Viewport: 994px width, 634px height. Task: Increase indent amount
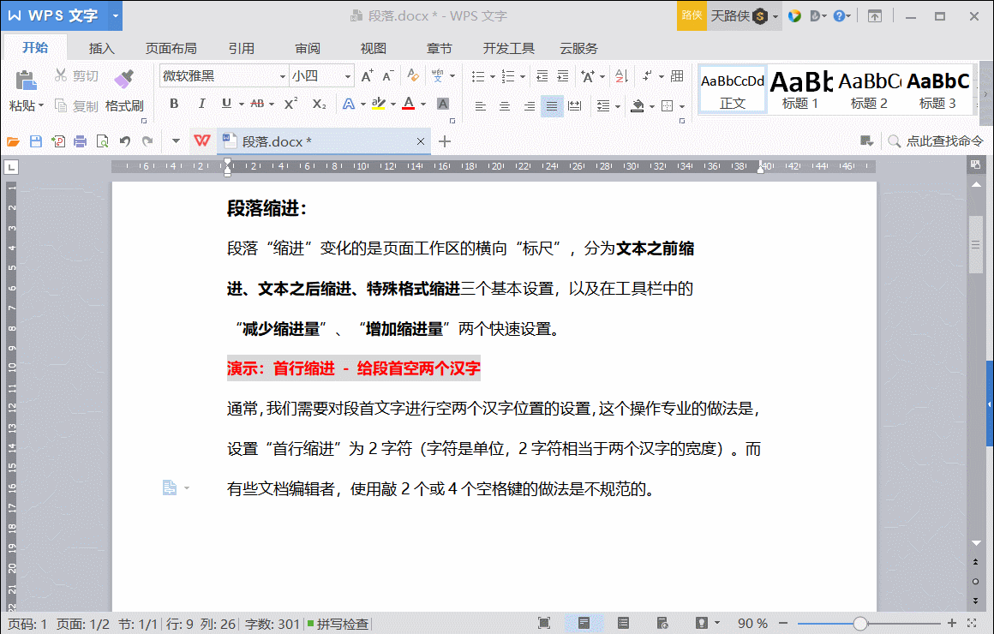tap(562, 76)
